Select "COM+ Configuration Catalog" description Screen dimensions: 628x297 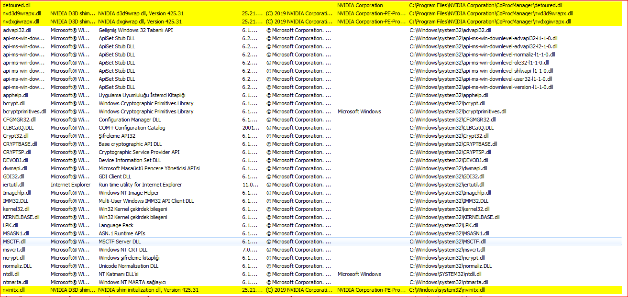[x=132, y=128]
